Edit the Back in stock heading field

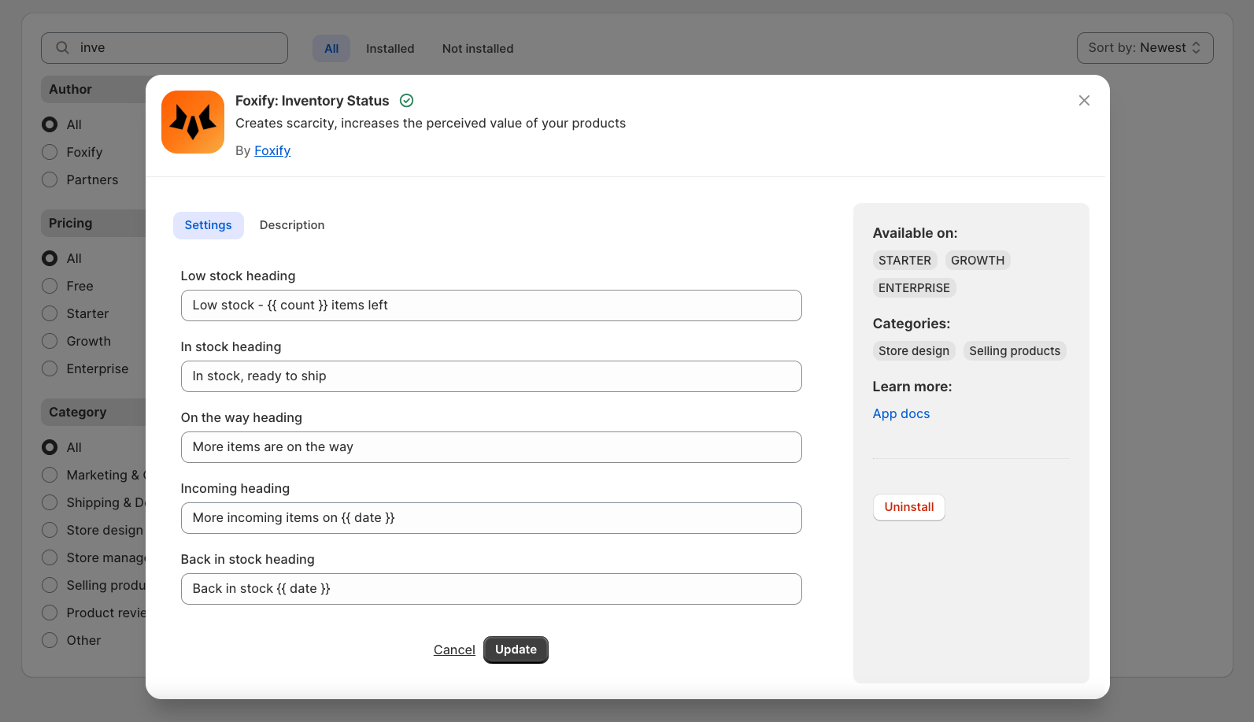(491, 589)
